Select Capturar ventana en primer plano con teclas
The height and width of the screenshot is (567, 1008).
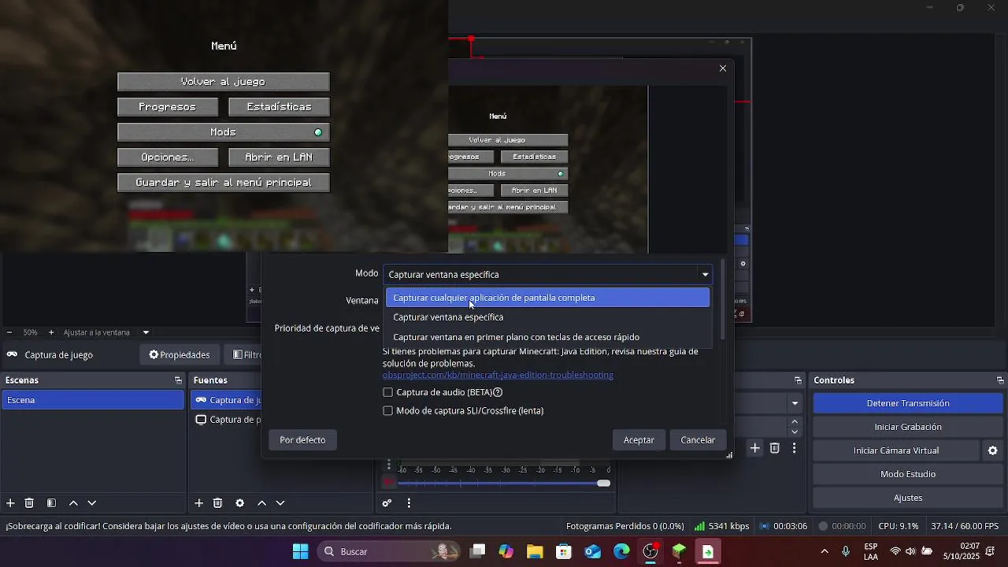547,337
